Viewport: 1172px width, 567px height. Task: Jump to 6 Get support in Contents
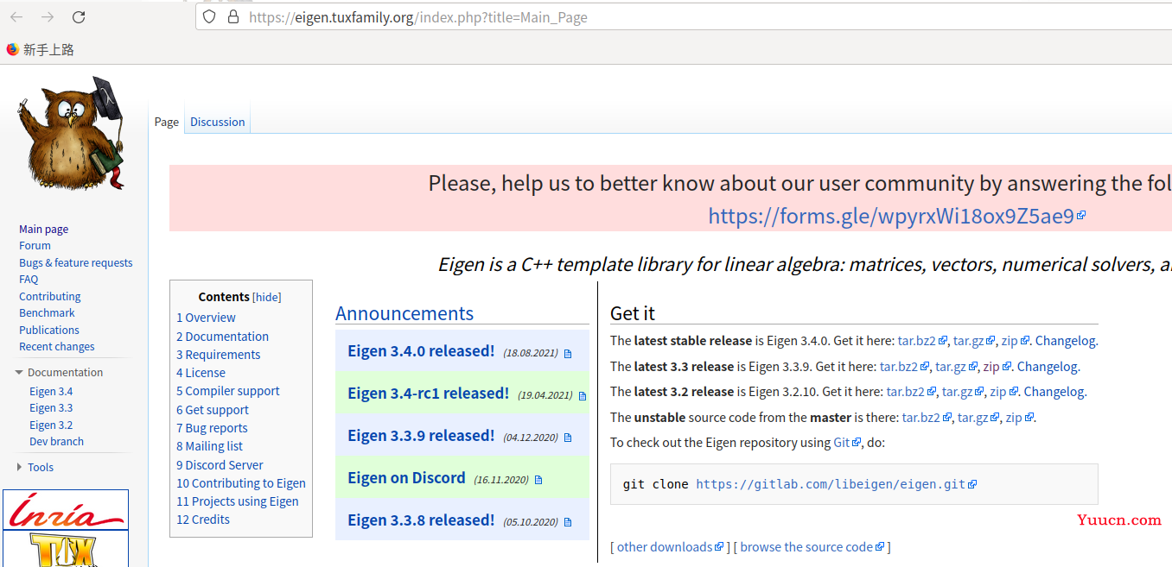[213, 410]
